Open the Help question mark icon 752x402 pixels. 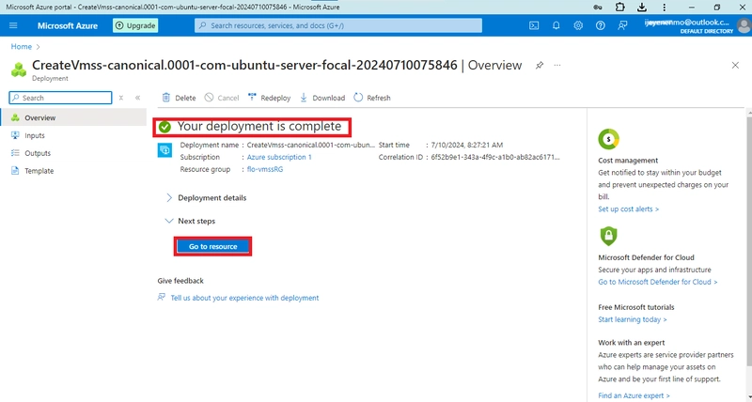pyautogui.click(x=600, y=25)
